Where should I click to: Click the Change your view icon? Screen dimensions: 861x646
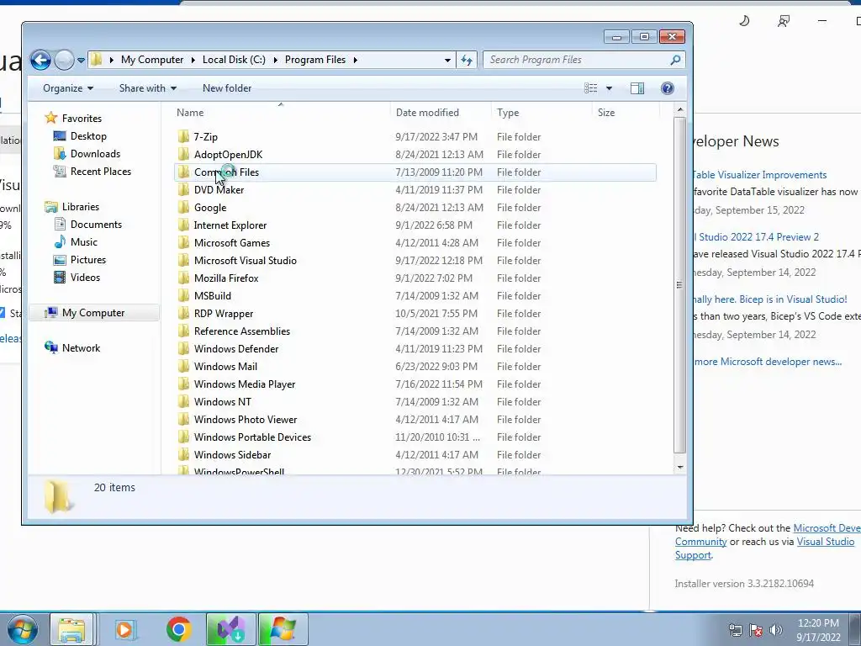(x=591, y=88)
